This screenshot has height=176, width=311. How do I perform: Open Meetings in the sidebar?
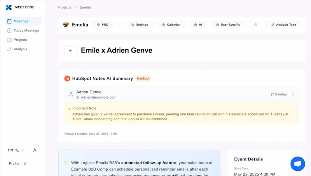click(23, 21)
